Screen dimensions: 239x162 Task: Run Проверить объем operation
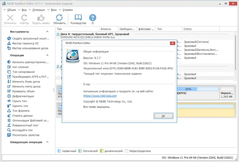21,91
